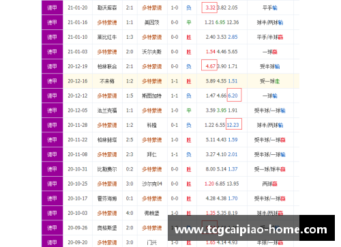Click away team 斯图加特
The image size is (341, 247).
click(x=152, y=96)
